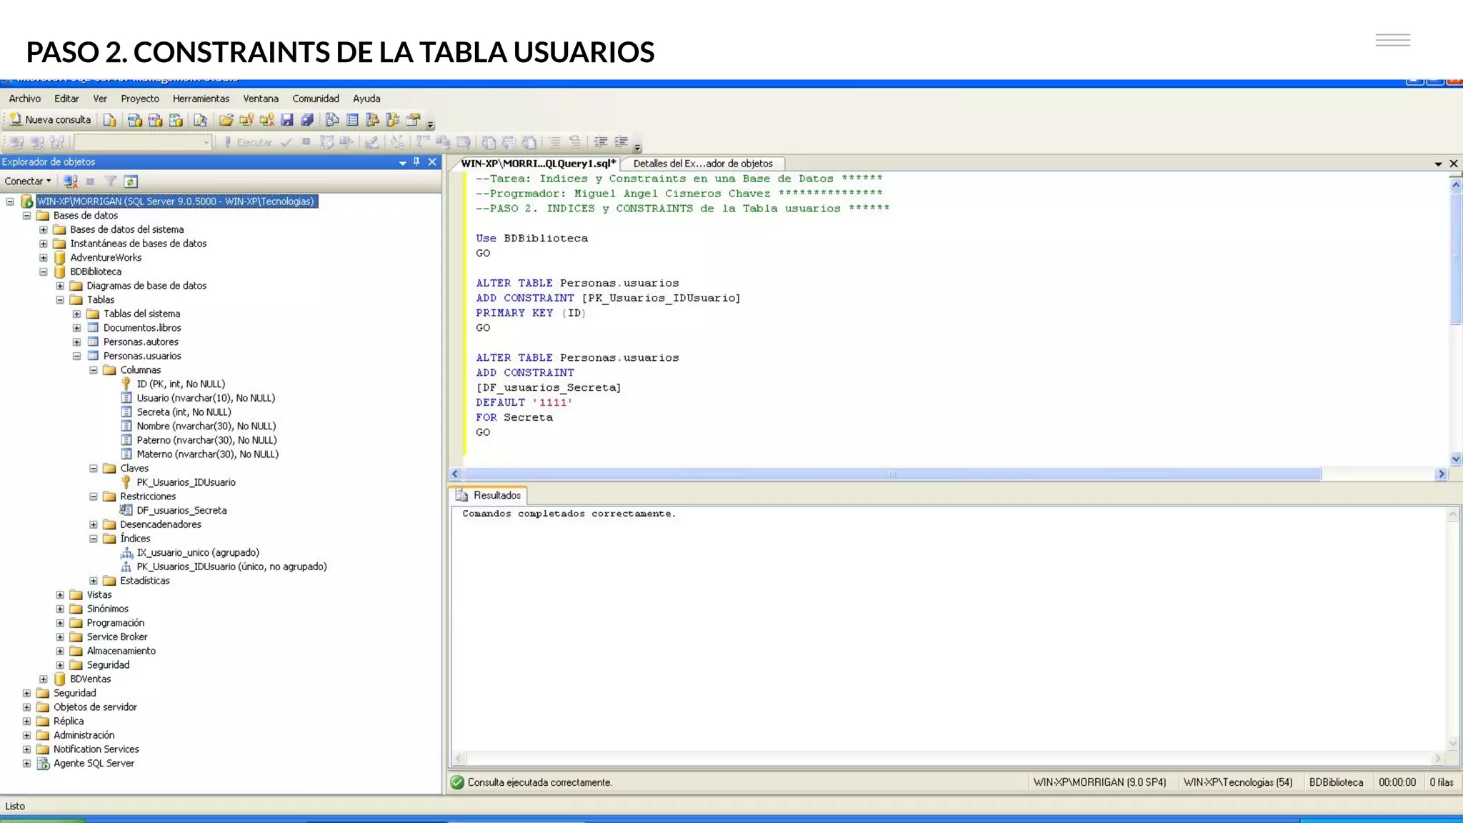Screen dimensions: 1463x823
Task: Click the open file folder icon
Action: click(226, 120)
